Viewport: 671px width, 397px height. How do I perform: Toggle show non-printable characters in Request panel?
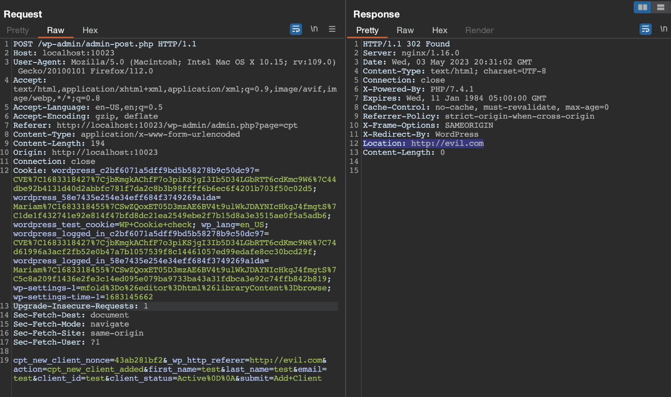pos(314,29)
